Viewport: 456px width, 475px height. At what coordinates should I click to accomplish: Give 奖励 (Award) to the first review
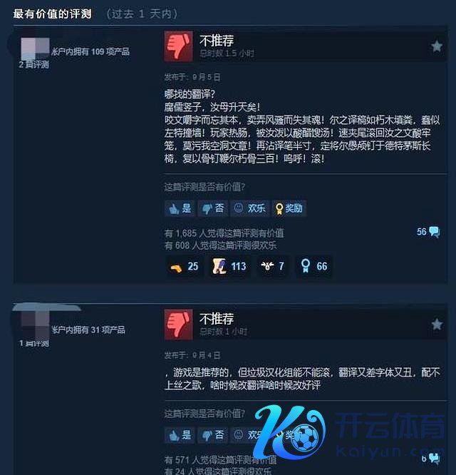pyautogui.click(x=289, y=208)
